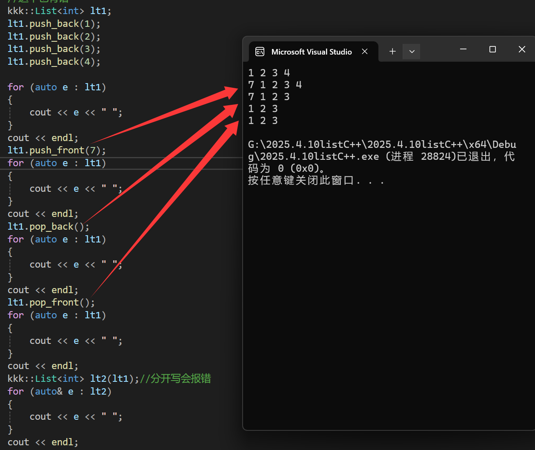Place cursor on lt1.pop_back() statement
535x450 pixels.
48,227
